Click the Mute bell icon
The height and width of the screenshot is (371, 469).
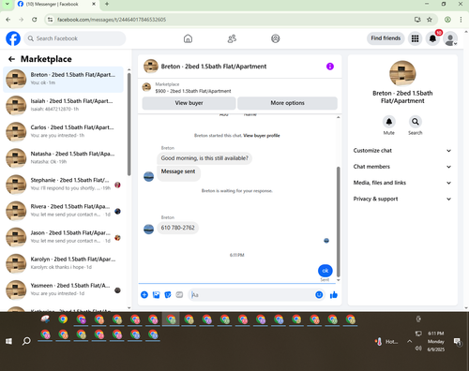(389, 122)
